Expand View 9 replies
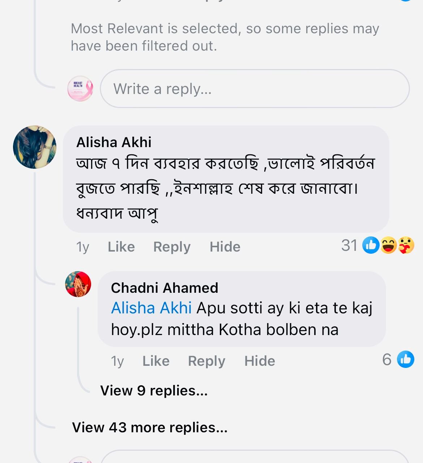This screenshot has width=423, height=463. click(x=154, y=391)
